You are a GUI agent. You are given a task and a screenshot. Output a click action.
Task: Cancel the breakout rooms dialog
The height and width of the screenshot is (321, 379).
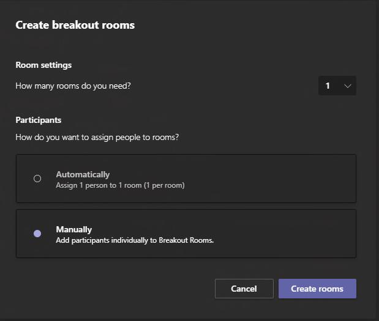pos(244,289)
